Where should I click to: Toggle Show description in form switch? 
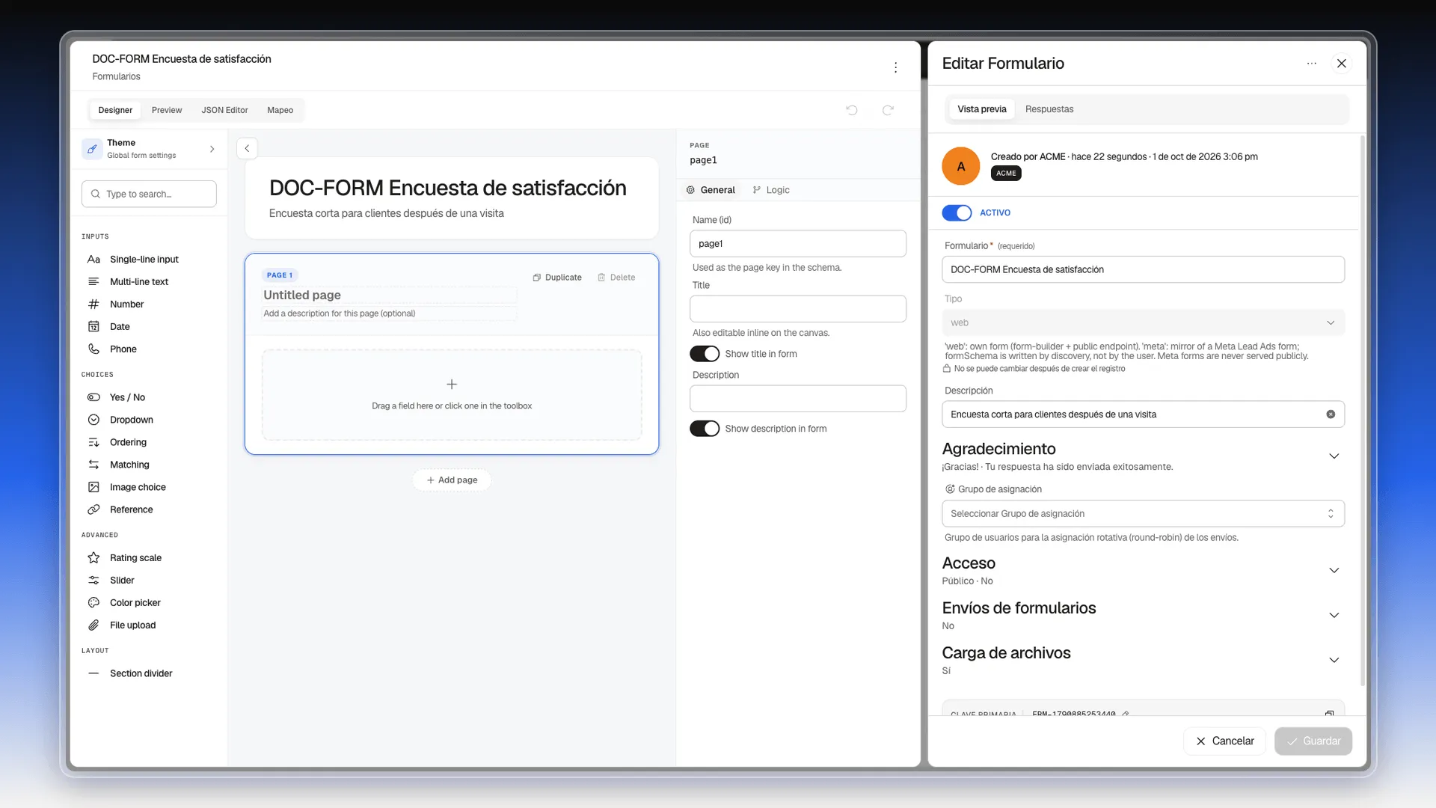(x=705, y=429)
